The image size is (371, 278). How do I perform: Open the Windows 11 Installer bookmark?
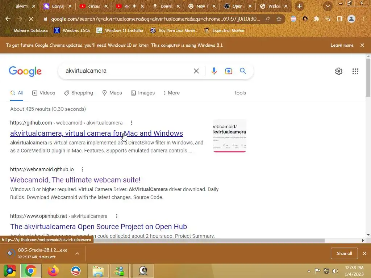[x=120, y=30]
